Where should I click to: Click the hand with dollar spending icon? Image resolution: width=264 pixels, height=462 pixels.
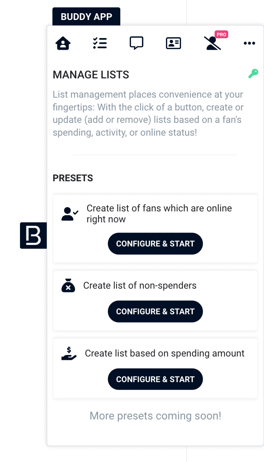pyautogui.click(x=69, y=353)
